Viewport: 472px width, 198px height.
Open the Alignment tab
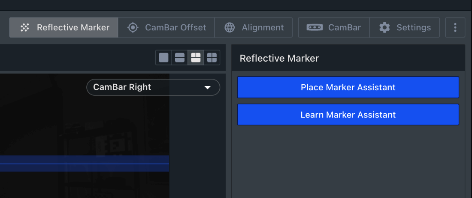(x=254, y=28)
